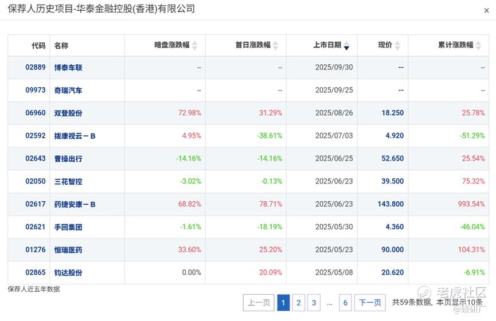This screenshot has height=321, width=496.
Task: Click 手回集团 cumulative change -46.04%
Action: [x=472, y=227]
